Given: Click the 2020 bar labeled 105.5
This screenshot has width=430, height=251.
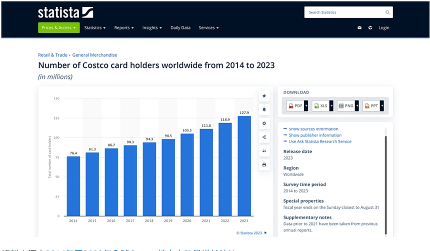Looking at the screenshot, I should [187, 174].
